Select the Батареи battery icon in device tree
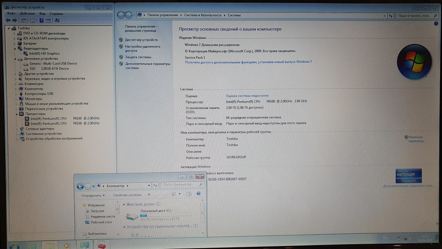The image size is (442, 249). click(19, 43)
